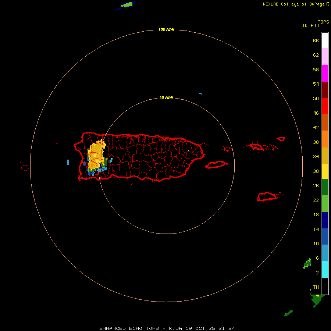Click the navy blue 22 kft swatch
The image size is (331, 331).
pyautogui.click(x=325, y=220)
